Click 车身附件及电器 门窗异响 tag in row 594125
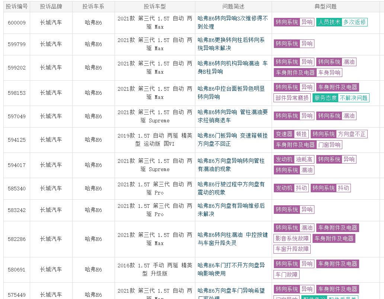The height and width of the screenshot is (299, 384). [x=308, y=145]
